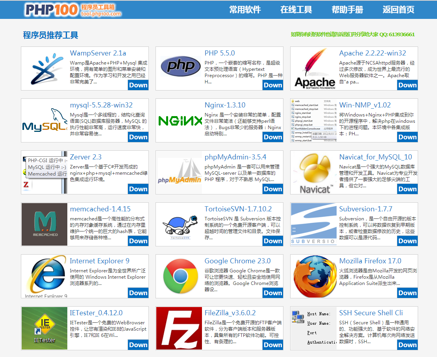Viewport: 437px width, 357px height.
Task: Click the Subversion-1.7.7 title link
Action: tap(366, 209)
